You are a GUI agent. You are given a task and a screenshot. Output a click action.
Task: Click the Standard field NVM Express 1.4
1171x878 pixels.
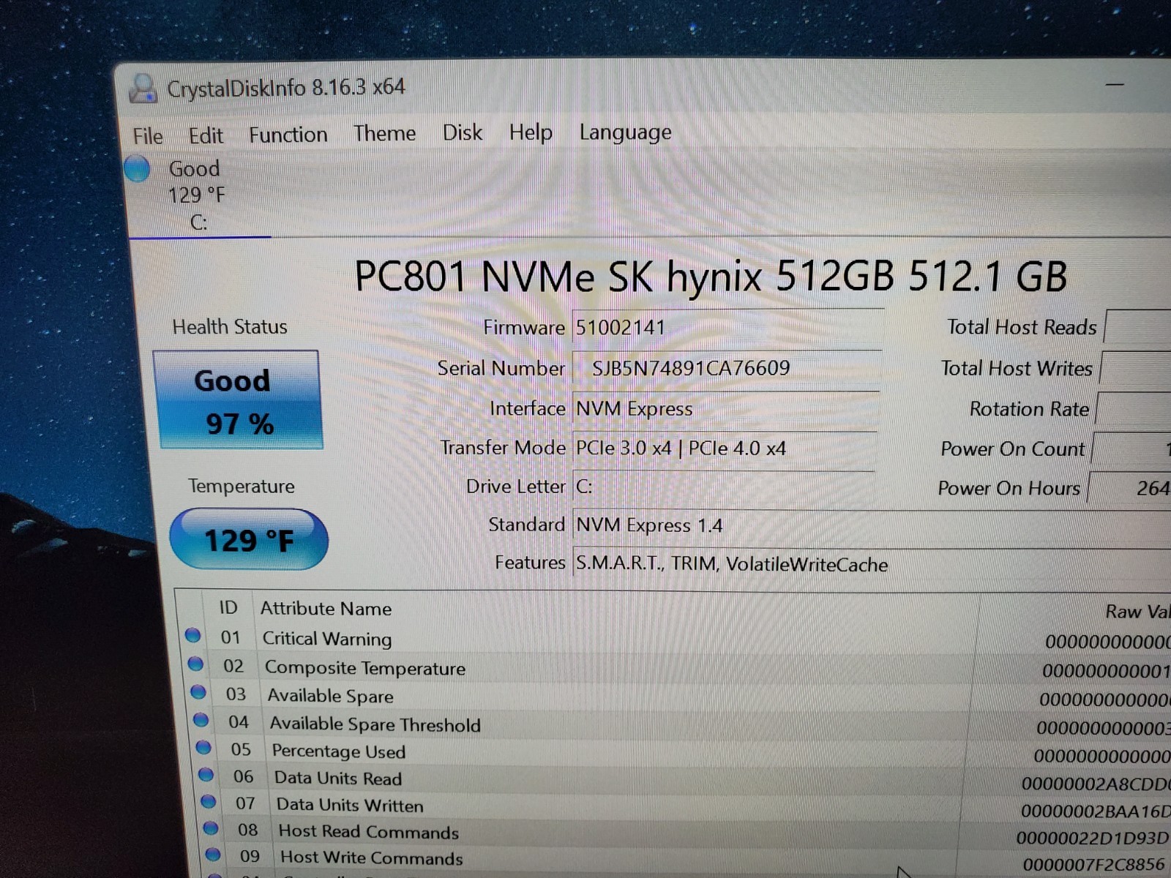point(871,525)
